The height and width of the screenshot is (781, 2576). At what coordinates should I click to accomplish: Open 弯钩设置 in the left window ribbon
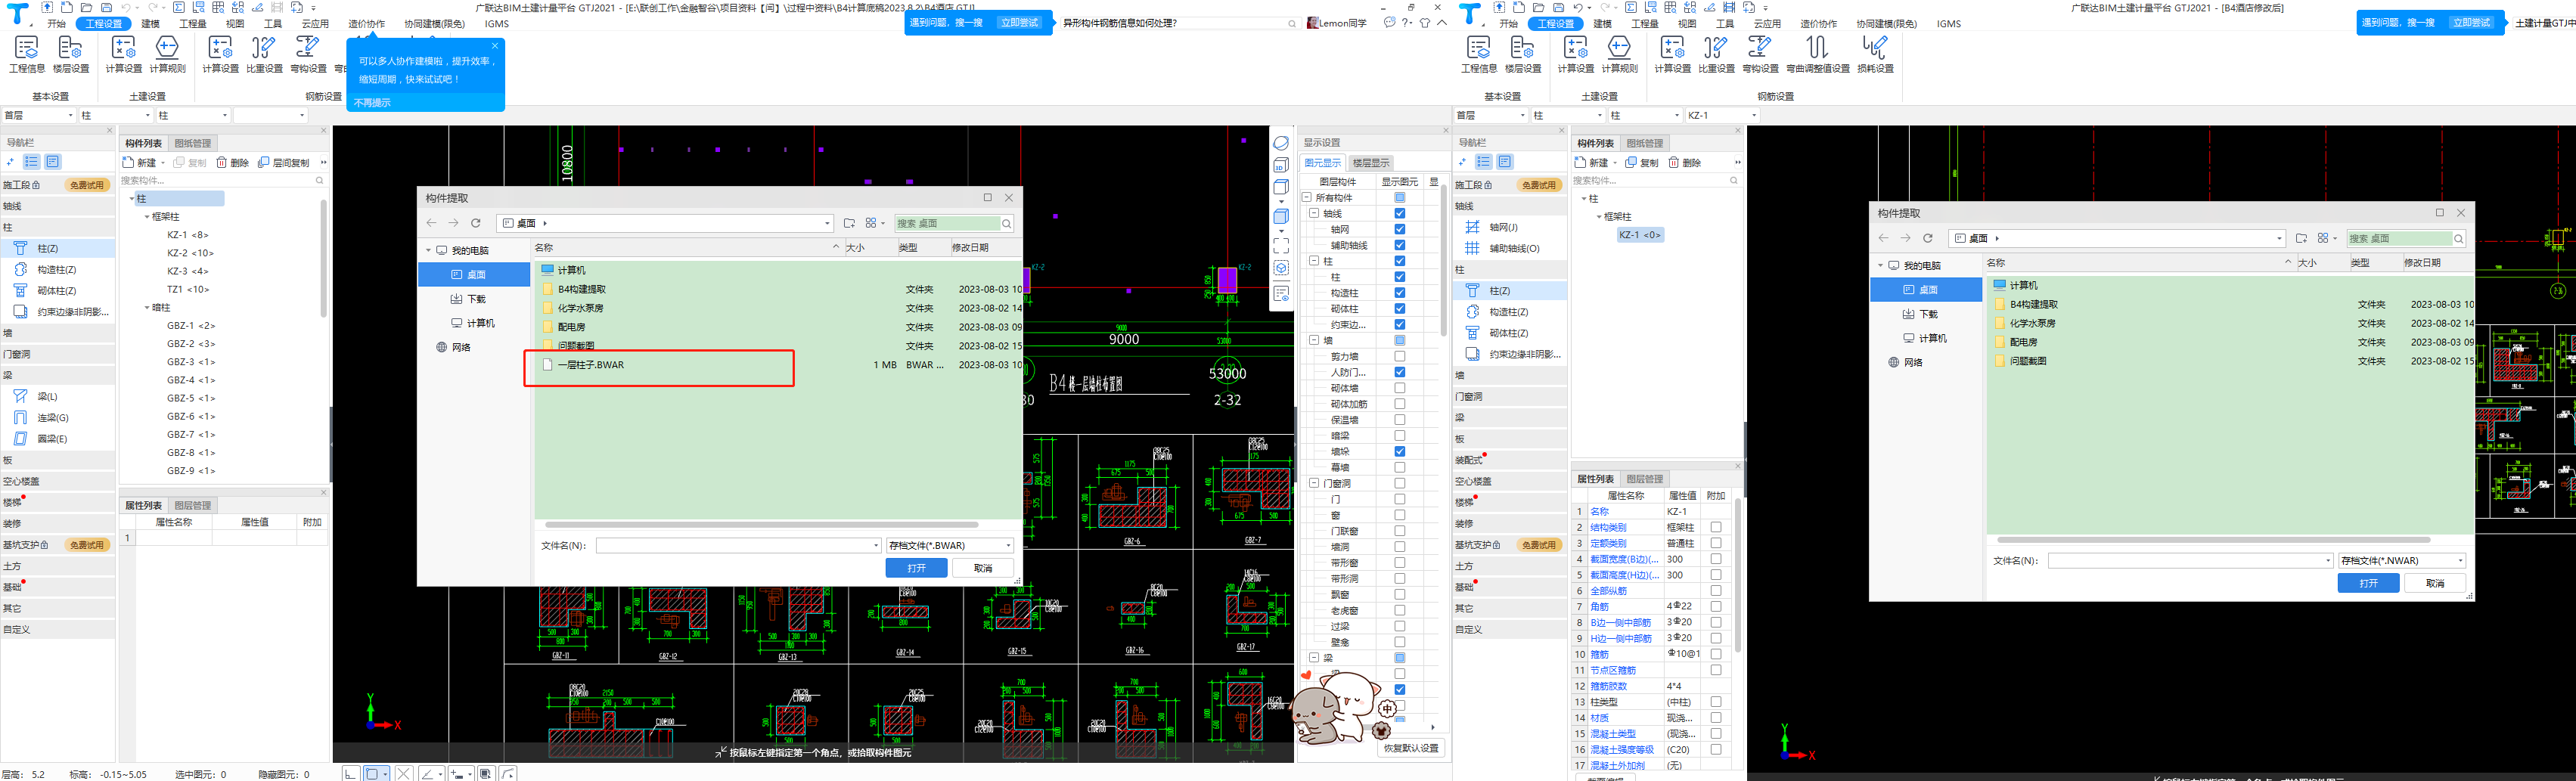tap(308, 55)
